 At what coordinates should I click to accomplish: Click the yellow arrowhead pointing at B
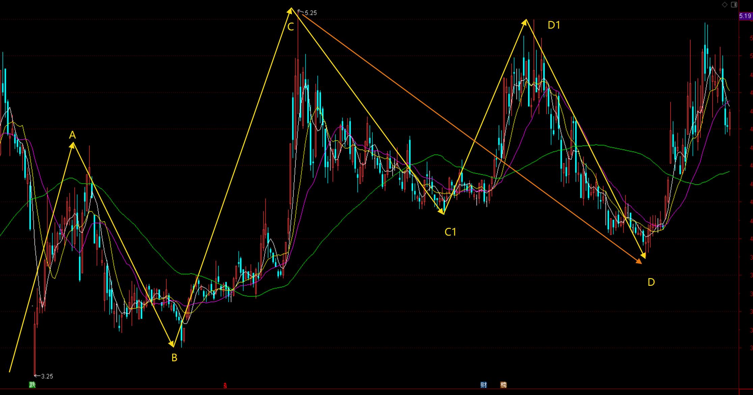pos(172,344)
